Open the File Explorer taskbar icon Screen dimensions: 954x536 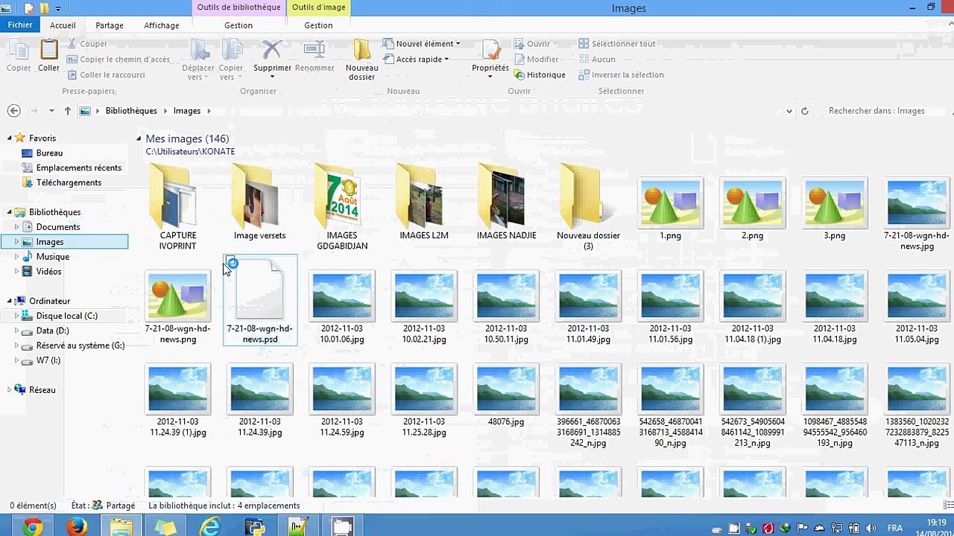click(121, 527)
